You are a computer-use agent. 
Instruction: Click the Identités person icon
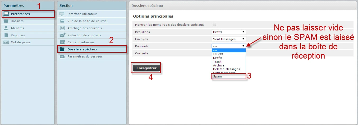[x=6, y=28]
